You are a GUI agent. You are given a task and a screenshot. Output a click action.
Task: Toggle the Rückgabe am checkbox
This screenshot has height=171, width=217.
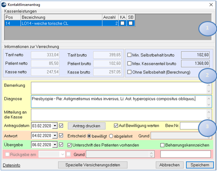coord(7,154)
